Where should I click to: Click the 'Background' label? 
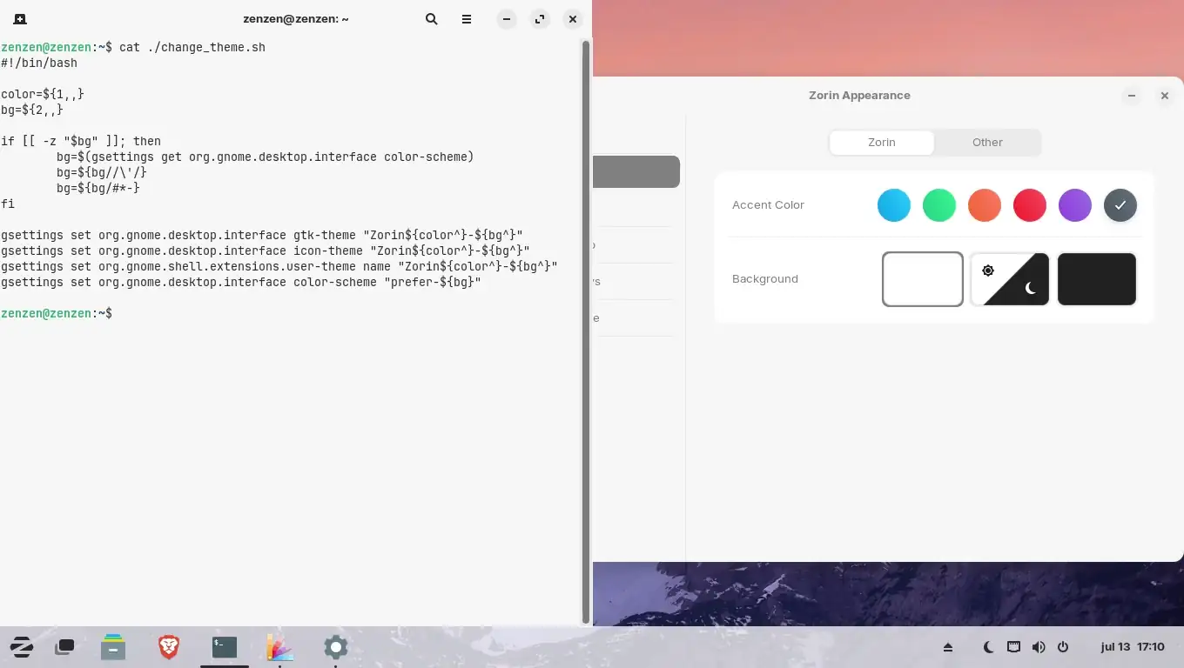coord(765,279)
